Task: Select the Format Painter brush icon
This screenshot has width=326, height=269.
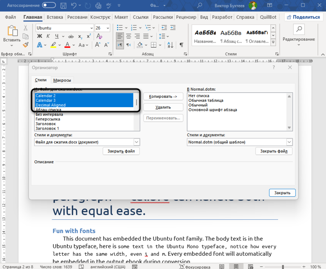Action: [x=26, y=45]
